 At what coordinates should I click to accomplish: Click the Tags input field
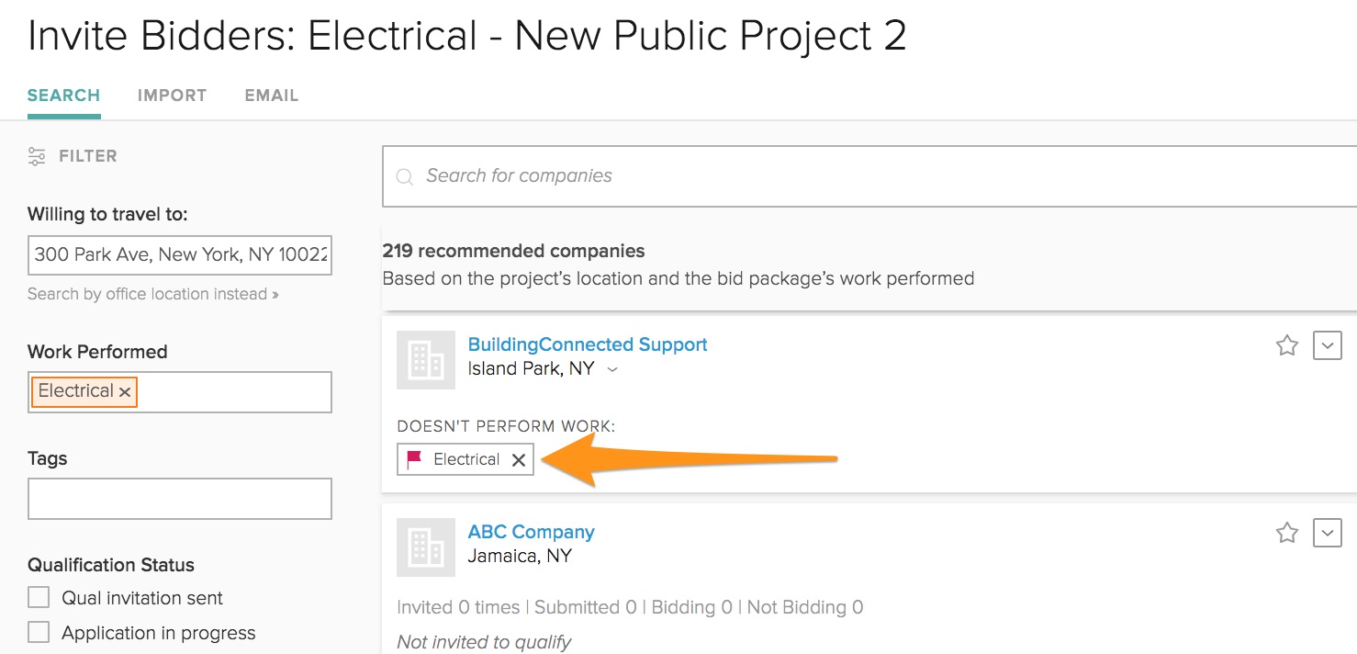(180, 499)
